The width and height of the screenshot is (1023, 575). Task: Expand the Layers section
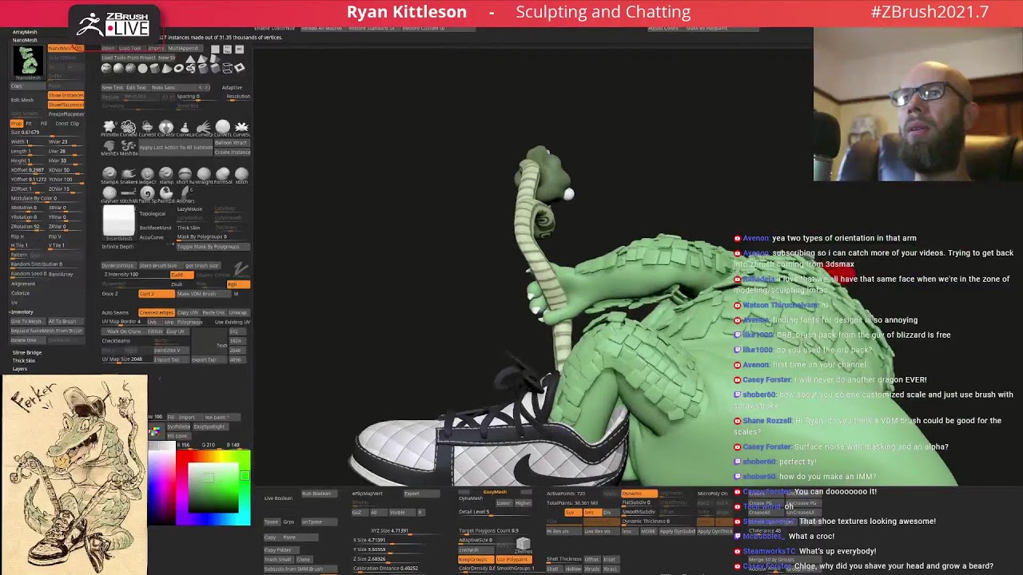[x=19, y=369]
